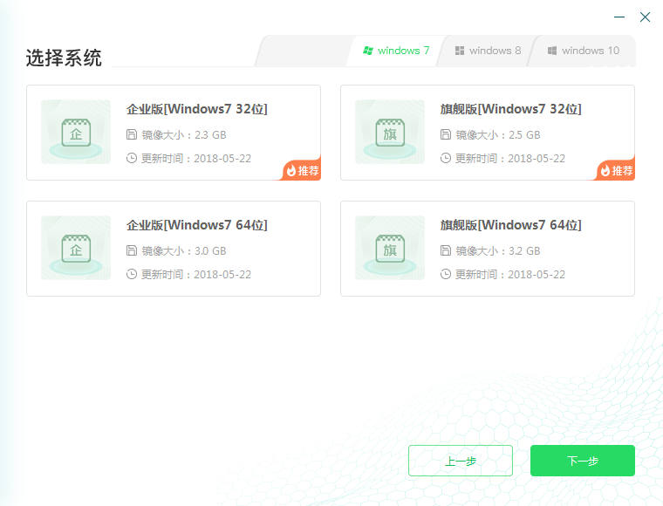
Task: Click the clock icon in 企业版 64位 card
Action: point(132,274)
